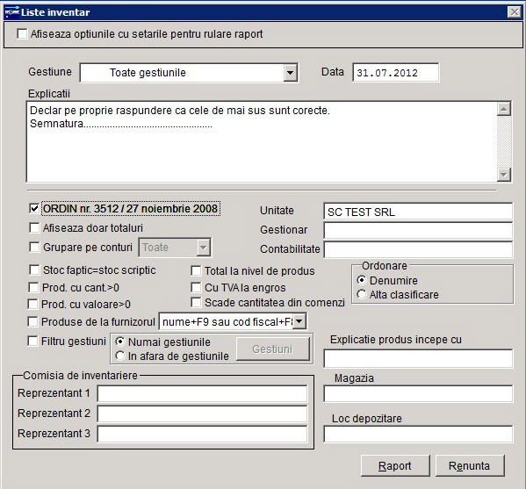
Task: Tick the Grupare pe conturi checkbox
Action: (x=34, y=248)
